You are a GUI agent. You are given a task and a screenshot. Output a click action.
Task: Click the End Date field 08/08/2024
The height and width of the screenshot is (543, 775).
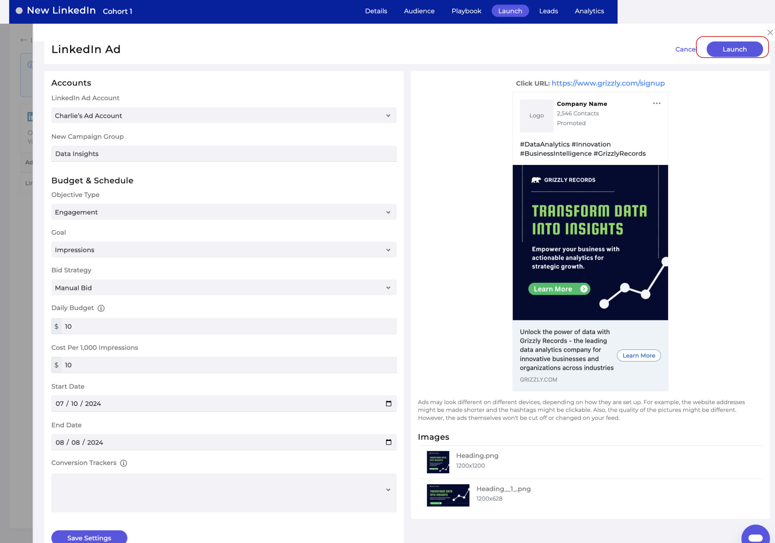tap(224, 442)
